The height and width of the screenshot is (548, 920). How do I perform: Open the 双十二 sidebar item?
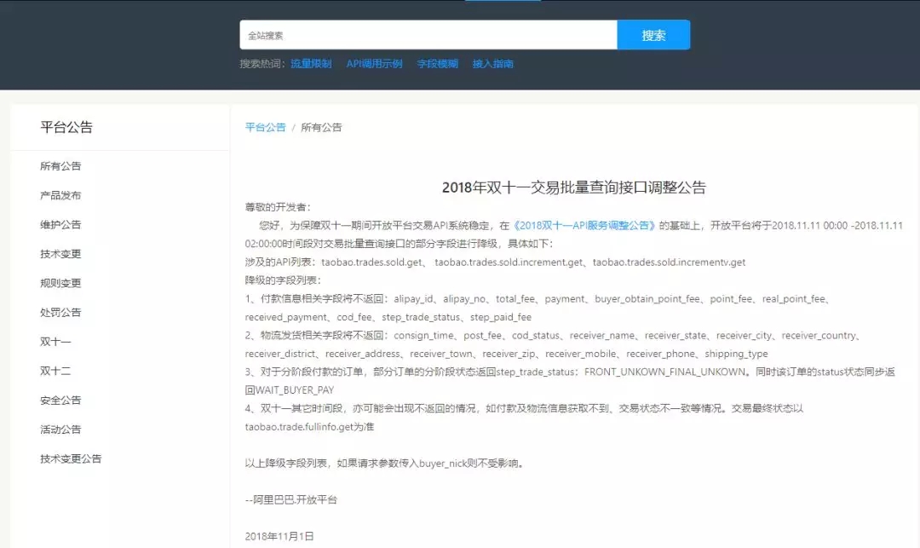pos(55,371)
